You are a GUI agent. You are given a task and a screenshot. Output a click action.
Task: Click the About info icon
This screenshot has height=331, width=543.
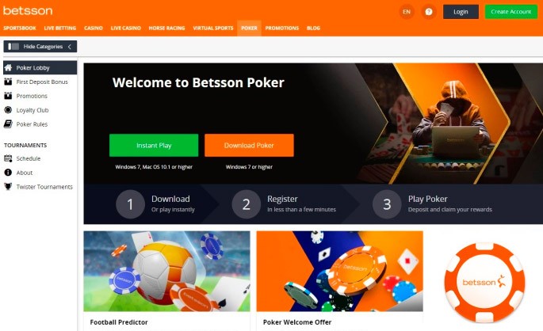(8, 173)
